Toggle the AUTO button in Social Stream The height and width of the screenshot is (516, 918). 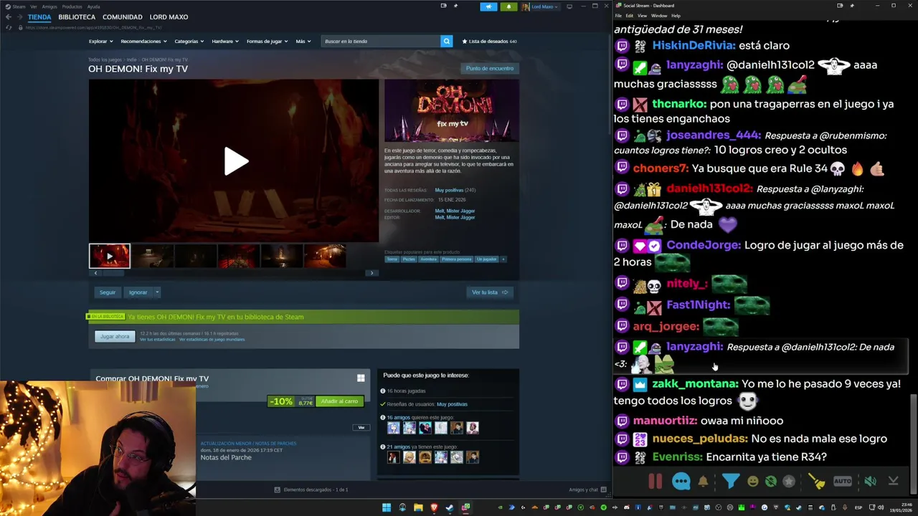click(x=843, y=482)
